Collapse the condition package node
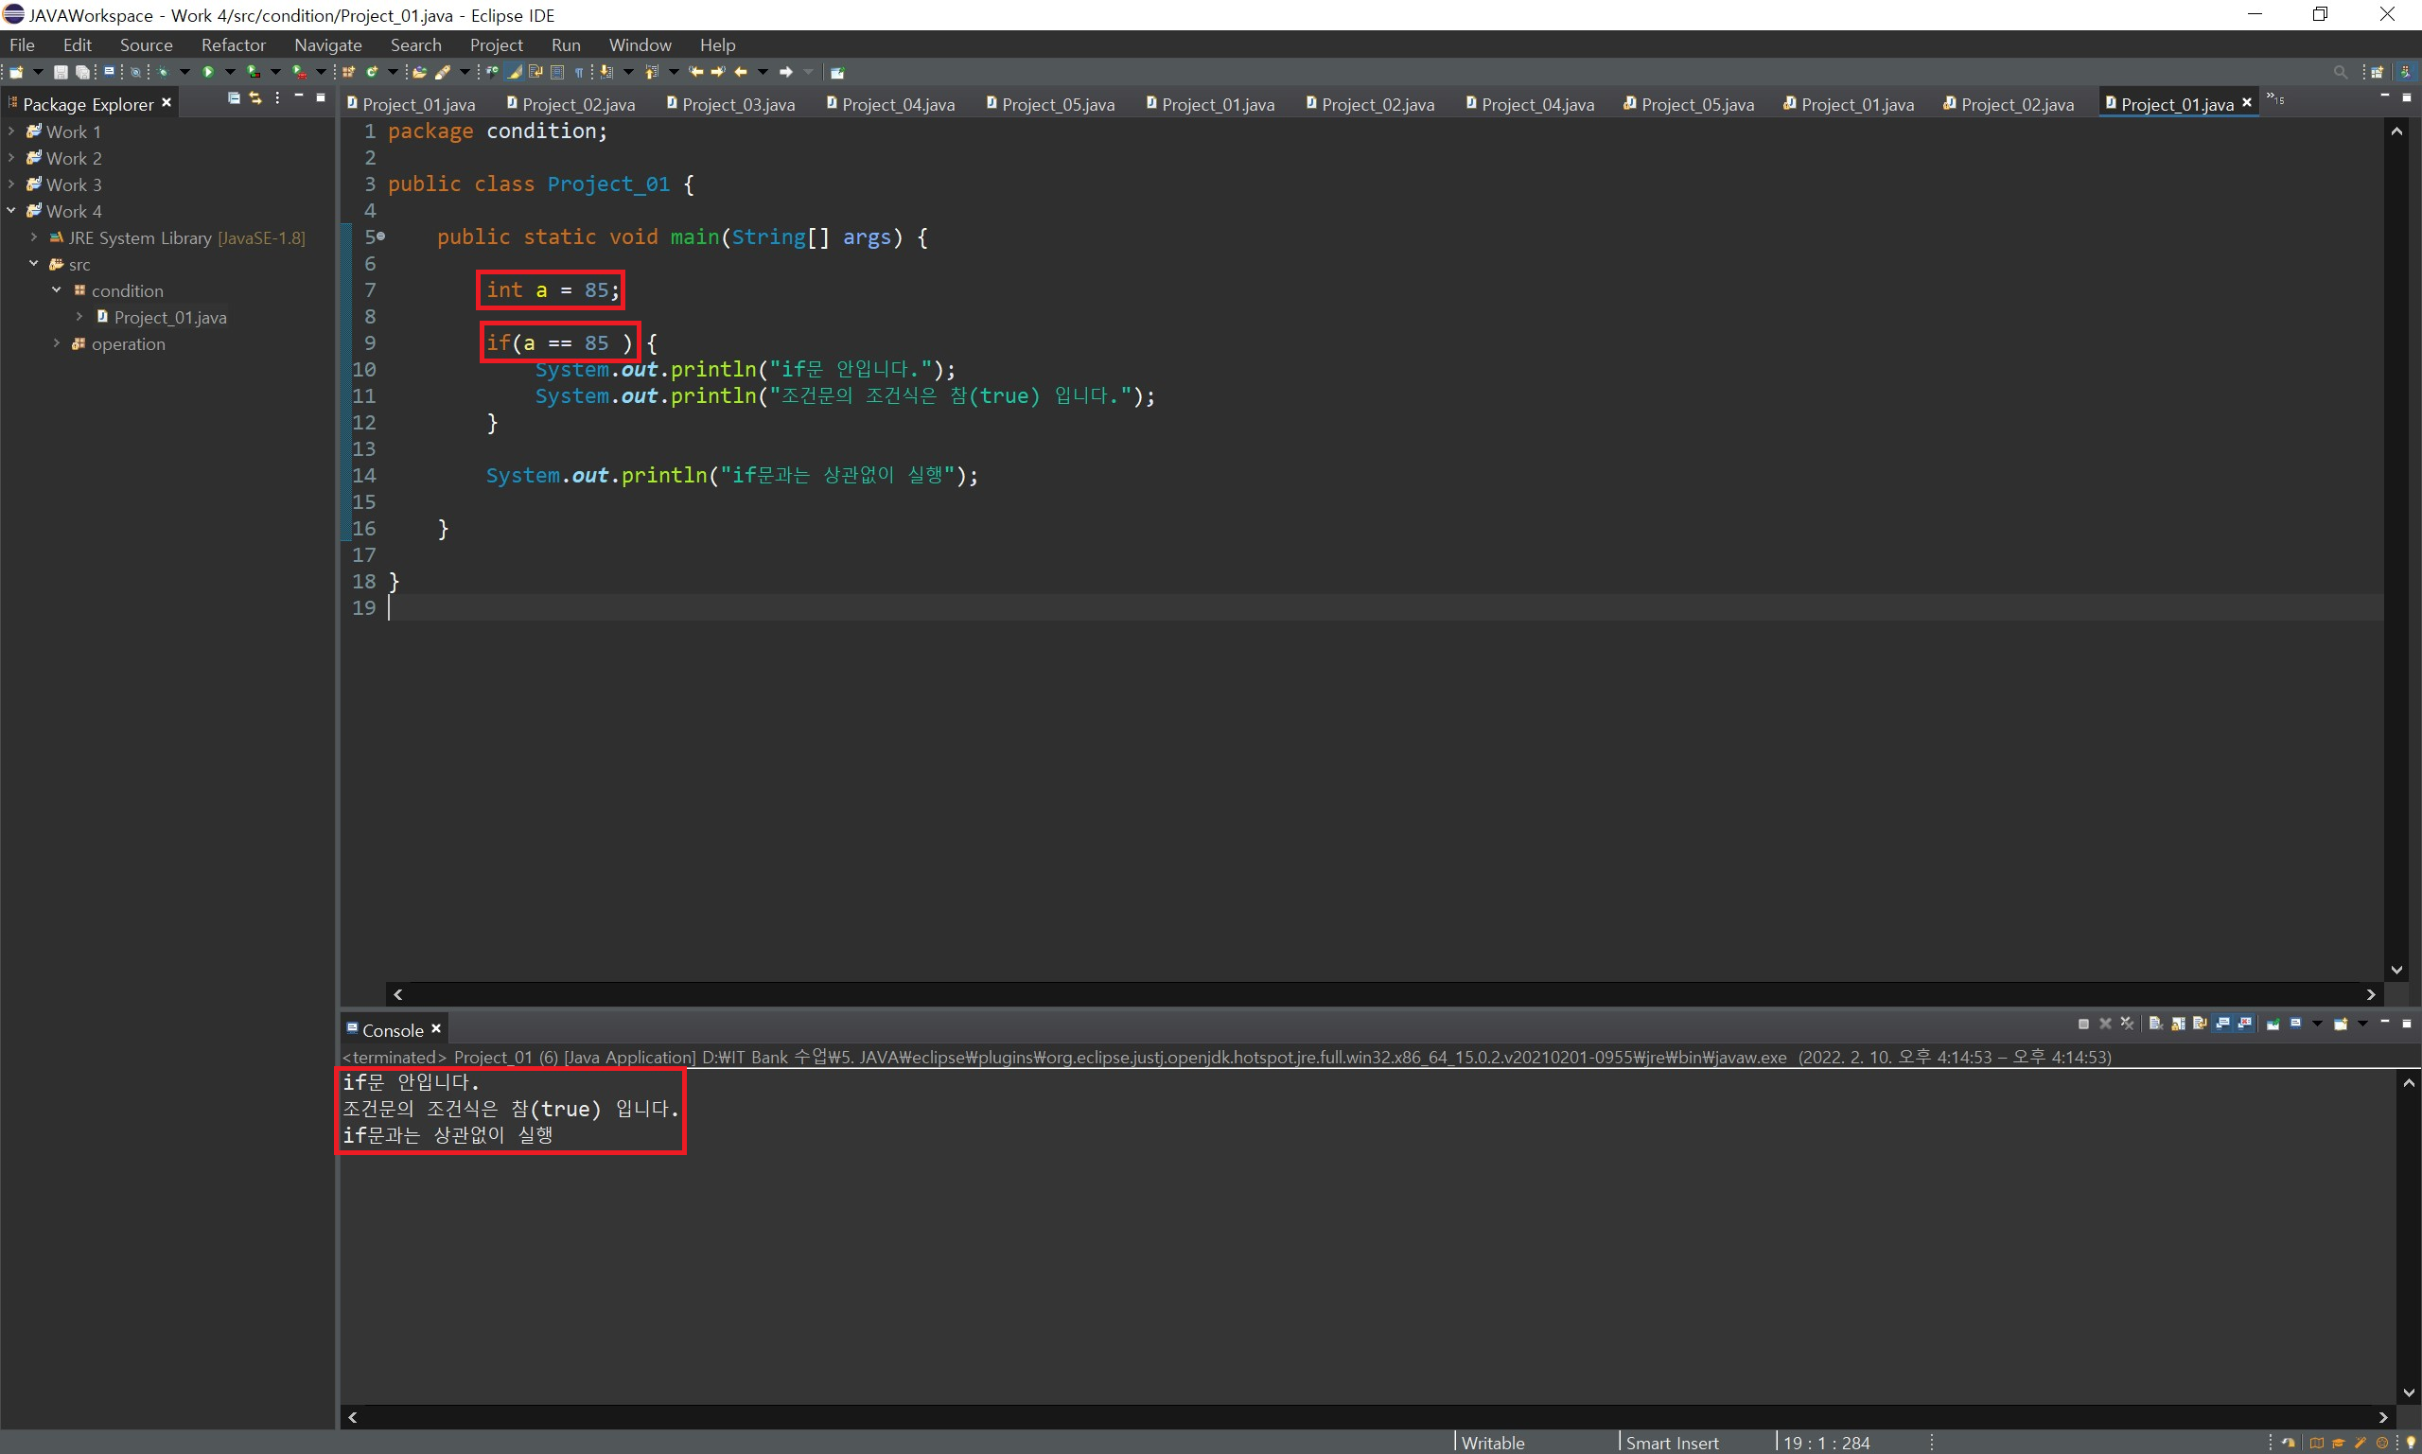This screenshot has height=1454, width=2422. tap(56, 290)
